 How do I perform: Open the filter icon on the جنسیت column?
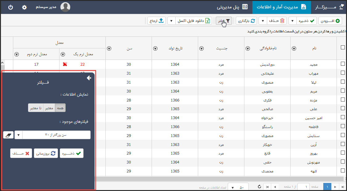pyautogui.click(x=202, y=48)
